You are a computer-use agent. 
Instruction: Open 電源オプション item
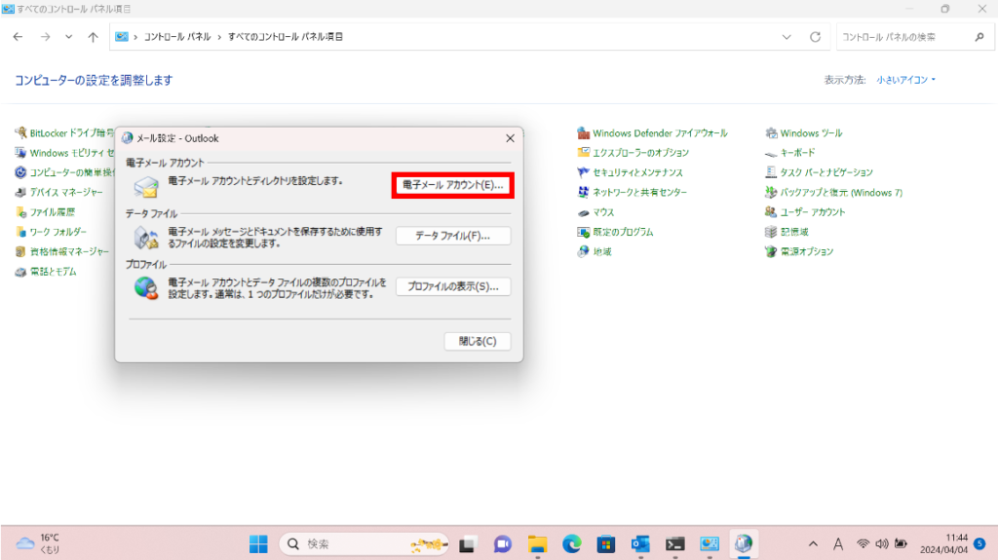tap(806, 252)
